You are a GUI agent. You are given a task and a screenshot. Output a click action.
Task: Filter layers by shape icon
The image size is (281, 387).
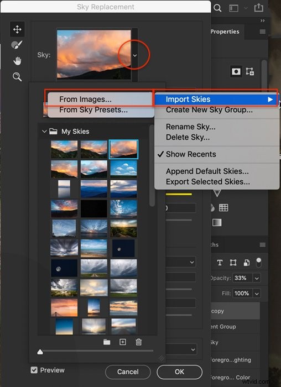coord(233,263)
